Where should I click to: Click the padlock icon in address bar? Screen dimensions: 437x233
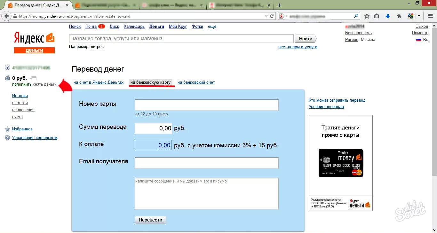click(15, 16)
